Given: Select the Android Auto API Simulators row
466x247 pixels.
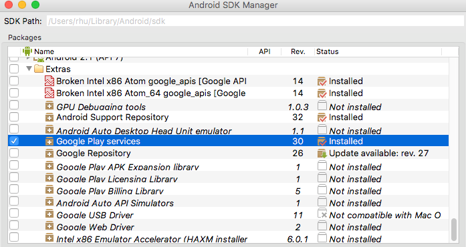Looking at the screenshot, I should point(228,203).
